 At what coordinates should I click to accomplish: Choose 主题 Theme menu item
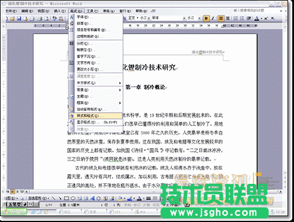pyautogui.click(x=96, y=96)
